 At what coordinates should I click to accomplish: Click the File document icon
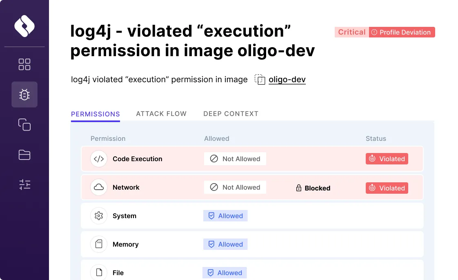[x=99, y=272]
